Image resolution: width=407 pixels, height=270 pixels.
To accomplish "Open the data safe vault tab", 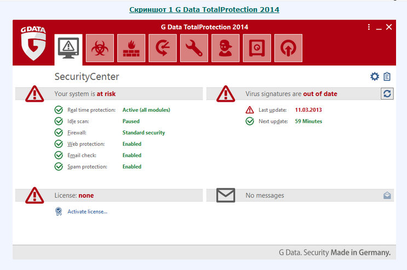I will (257, 48).
